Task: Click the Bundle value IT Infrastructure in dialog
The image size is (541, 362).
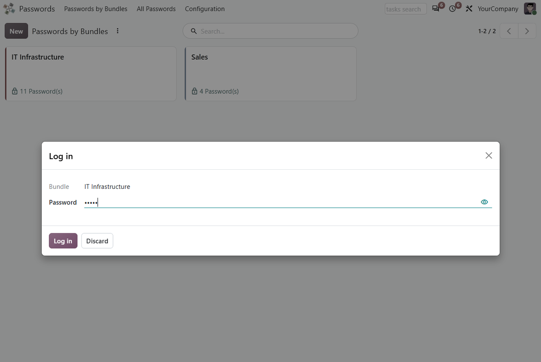Action: click(x=107, y=186)
